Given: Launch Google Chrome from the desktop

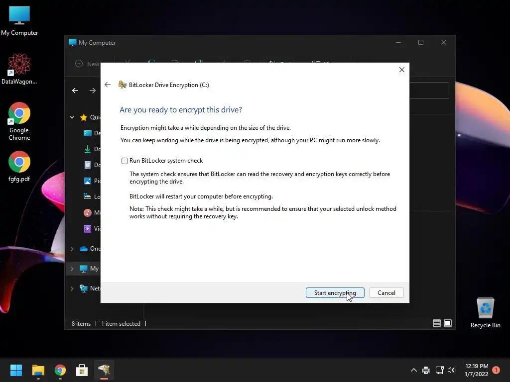Looking at the screenshot, I should 19,121.
